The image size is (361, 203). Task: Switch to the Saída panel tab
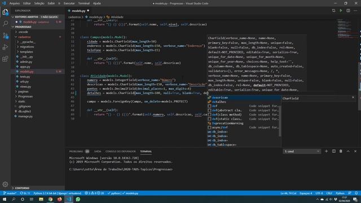[x=98, y=152]
